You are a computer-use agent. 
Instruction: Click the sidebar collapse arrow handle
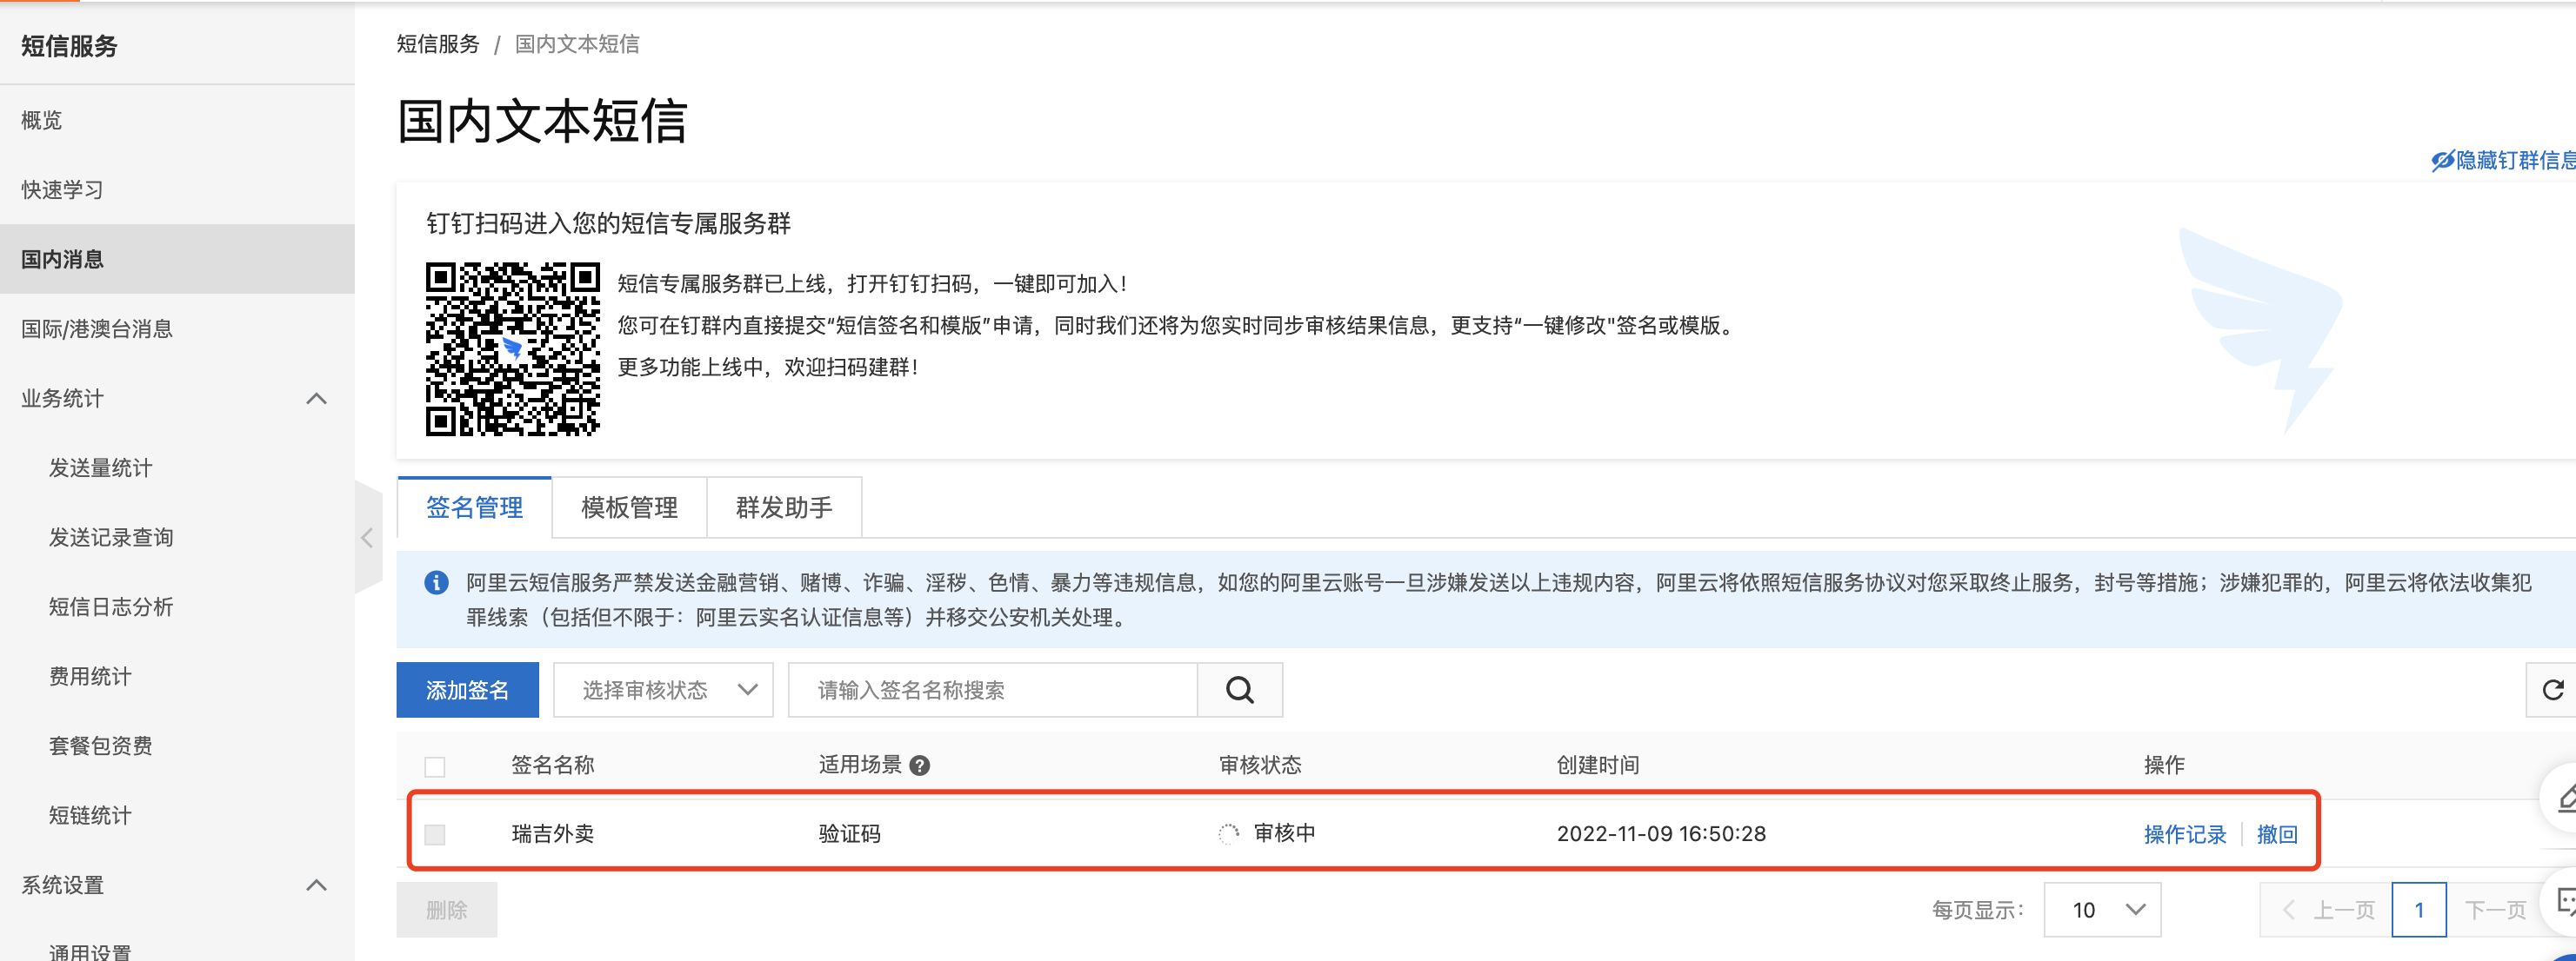pos(367,538)
